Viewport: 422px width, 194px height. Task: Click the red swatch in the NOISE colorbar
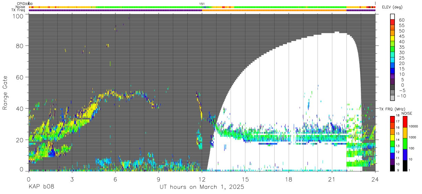tap(405, 122)
